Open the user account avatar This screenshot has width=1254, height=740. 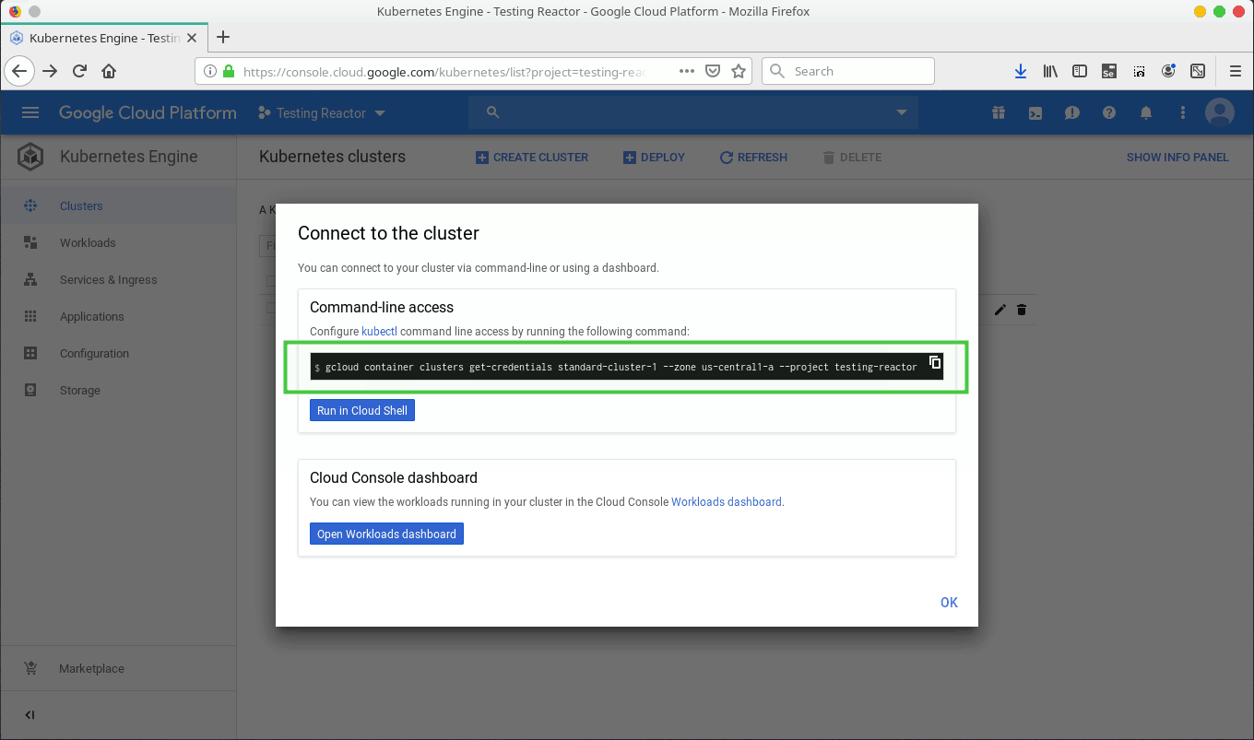(x=1220, y=112)
